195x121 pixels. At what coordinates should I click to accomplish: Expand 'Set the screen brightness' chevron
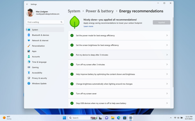pyautogui.click(x=167, y=45)
